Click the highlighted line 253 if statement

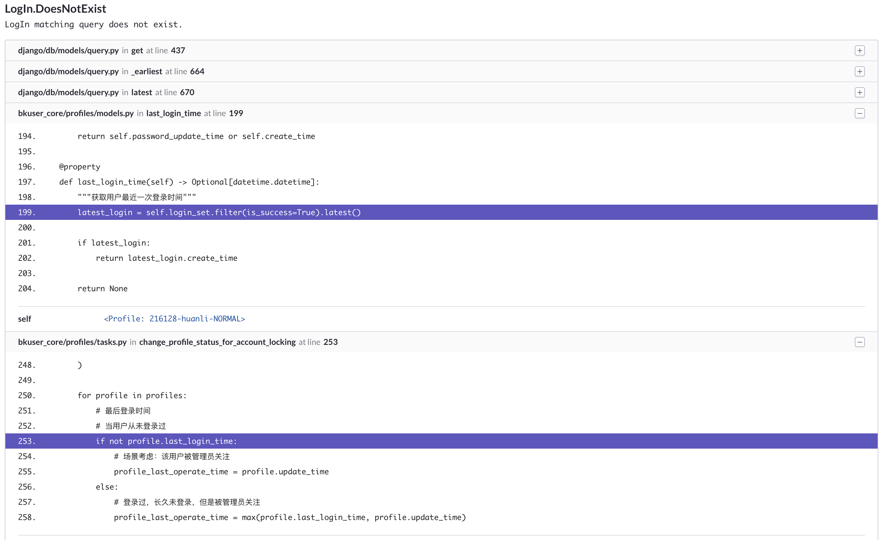click(x=166, y=441)
